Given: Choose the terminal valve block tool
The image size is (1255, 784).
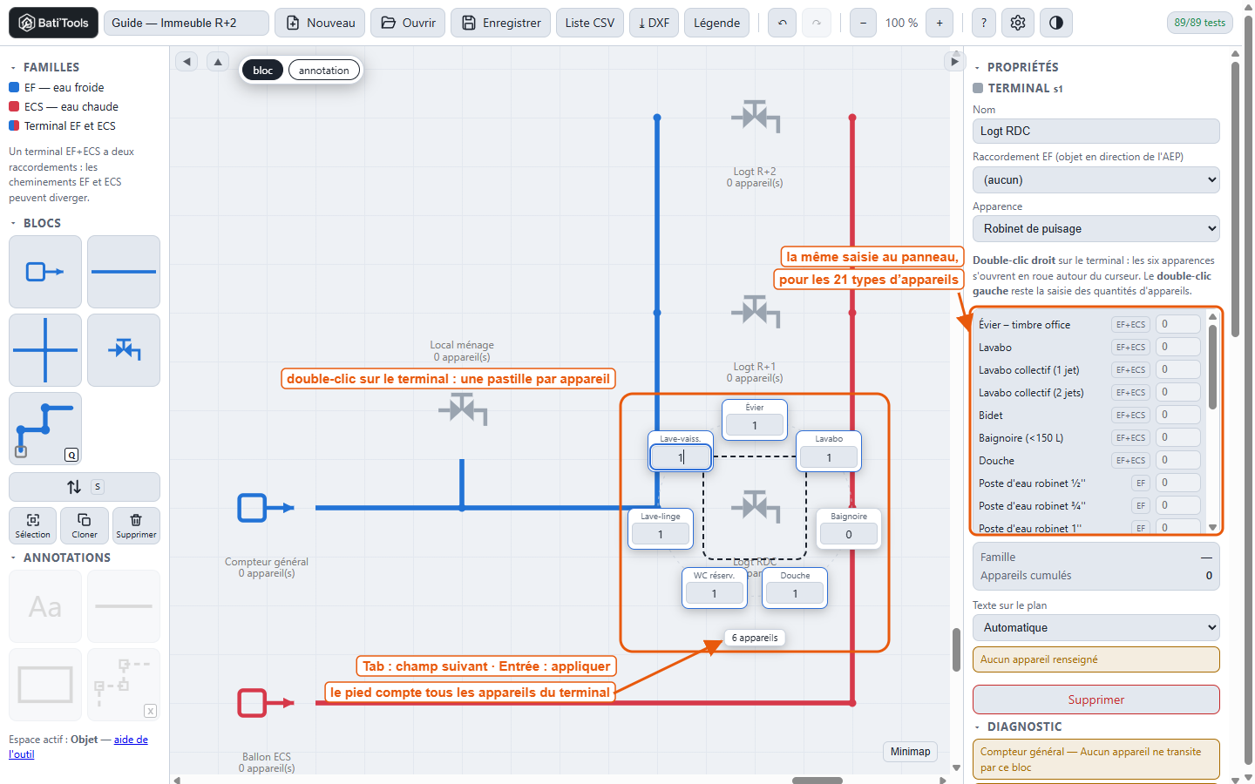Looking at the screenshot, I should (x=124, y=350).
